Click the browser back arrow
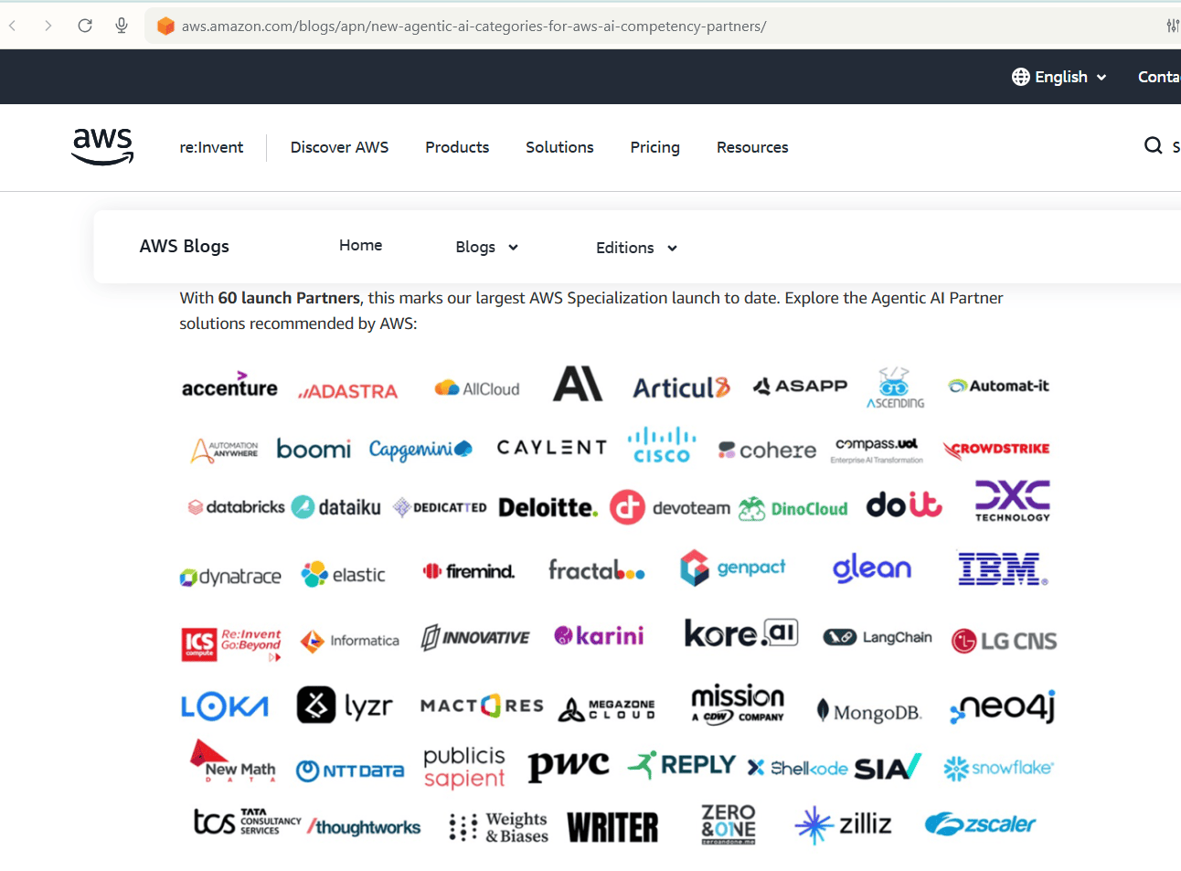This screenshot has width=1181, height=871. point(13,26)
